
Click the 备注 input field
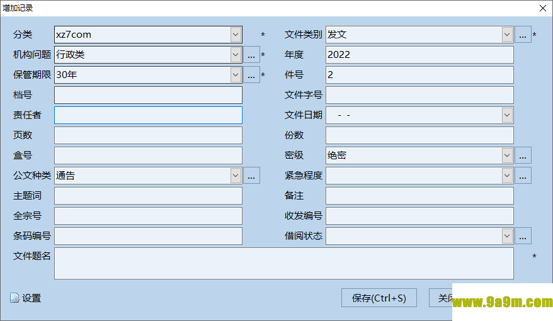419,196
